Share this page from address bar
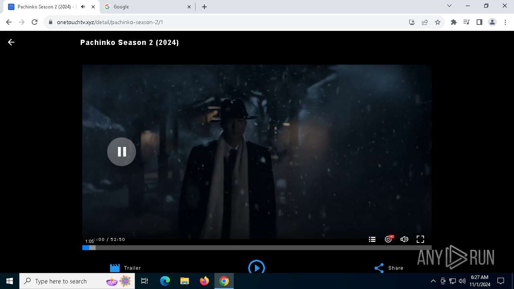 [425, 22]
